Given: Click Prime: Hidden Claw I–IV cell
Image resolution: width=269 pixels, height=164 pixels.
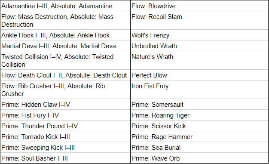Looking at the screenshot, I should pyautogui.click(x=65, y=104).
